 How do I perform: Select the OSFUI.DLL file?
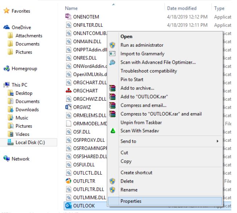click(84, 164)
